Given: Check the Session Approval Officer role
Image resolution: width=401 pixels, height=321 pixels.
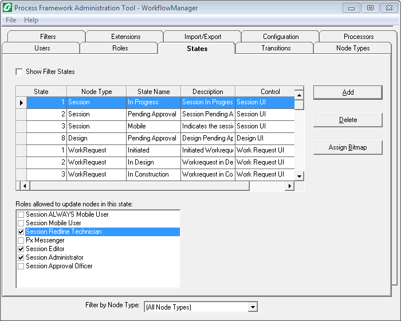Looking at the screenshot, I should click(21, 266).
